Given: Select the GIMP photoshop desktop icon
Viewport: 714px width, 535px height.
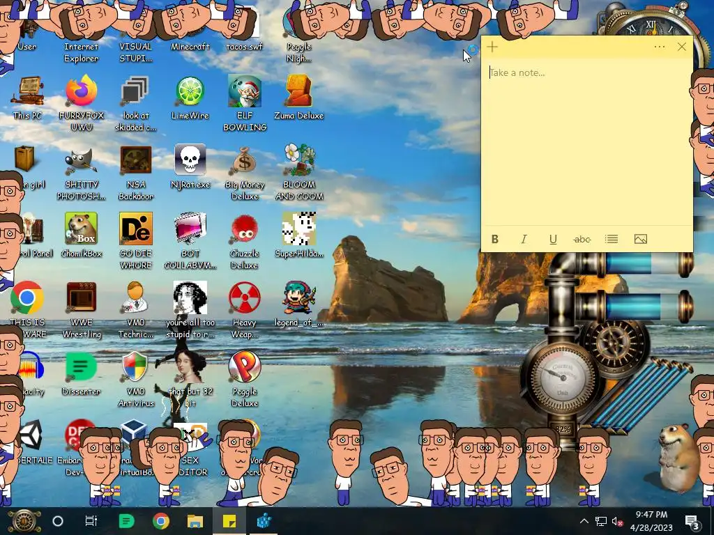Looking at the screenshot, I should [x=81, y=160].
